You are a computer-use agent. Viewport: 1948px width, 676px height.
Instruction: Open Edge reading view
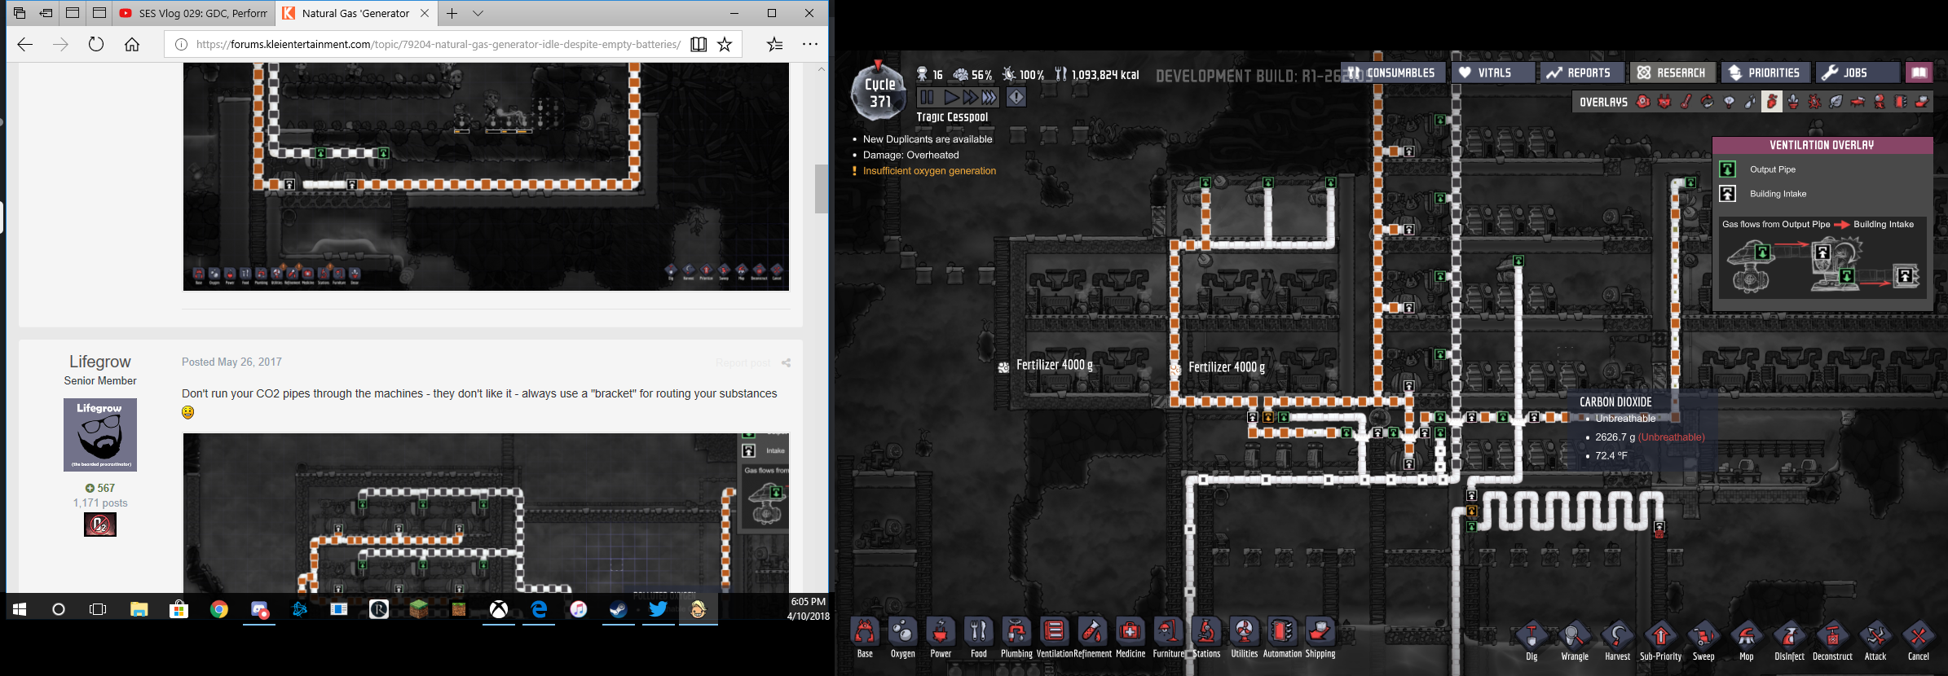699,44
